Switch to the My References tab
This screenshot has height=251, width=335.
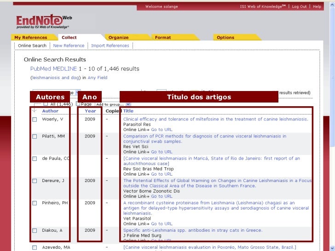[30, 38]
